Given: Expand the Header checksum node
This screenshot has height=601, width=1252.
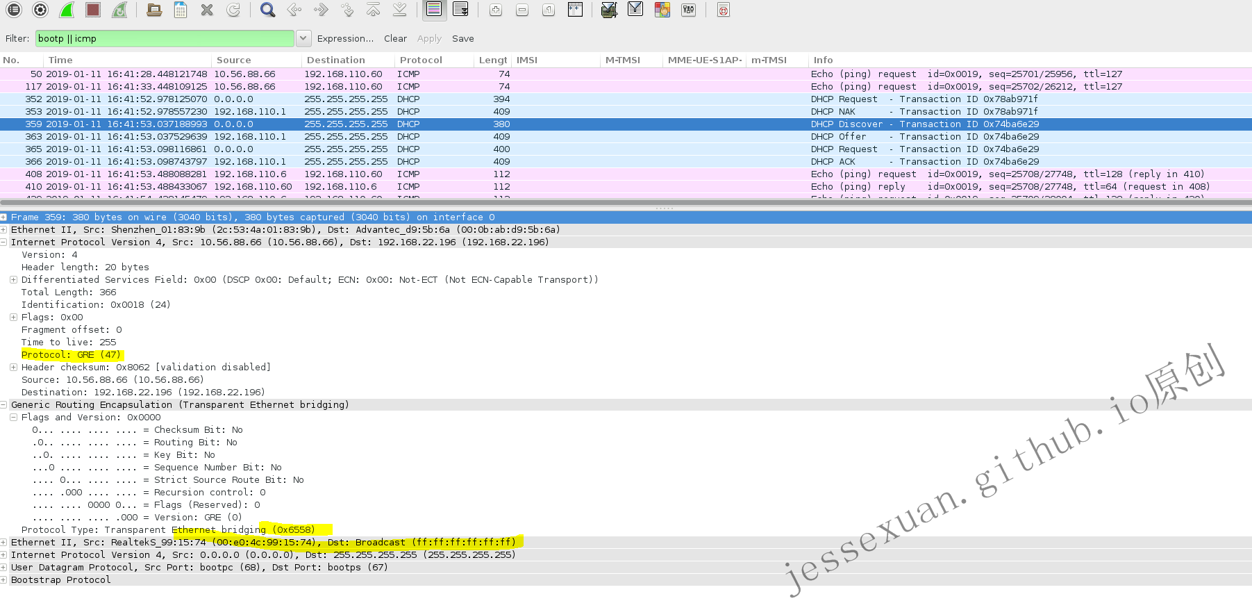Looking at the screenshot, I should click(13, 368).
